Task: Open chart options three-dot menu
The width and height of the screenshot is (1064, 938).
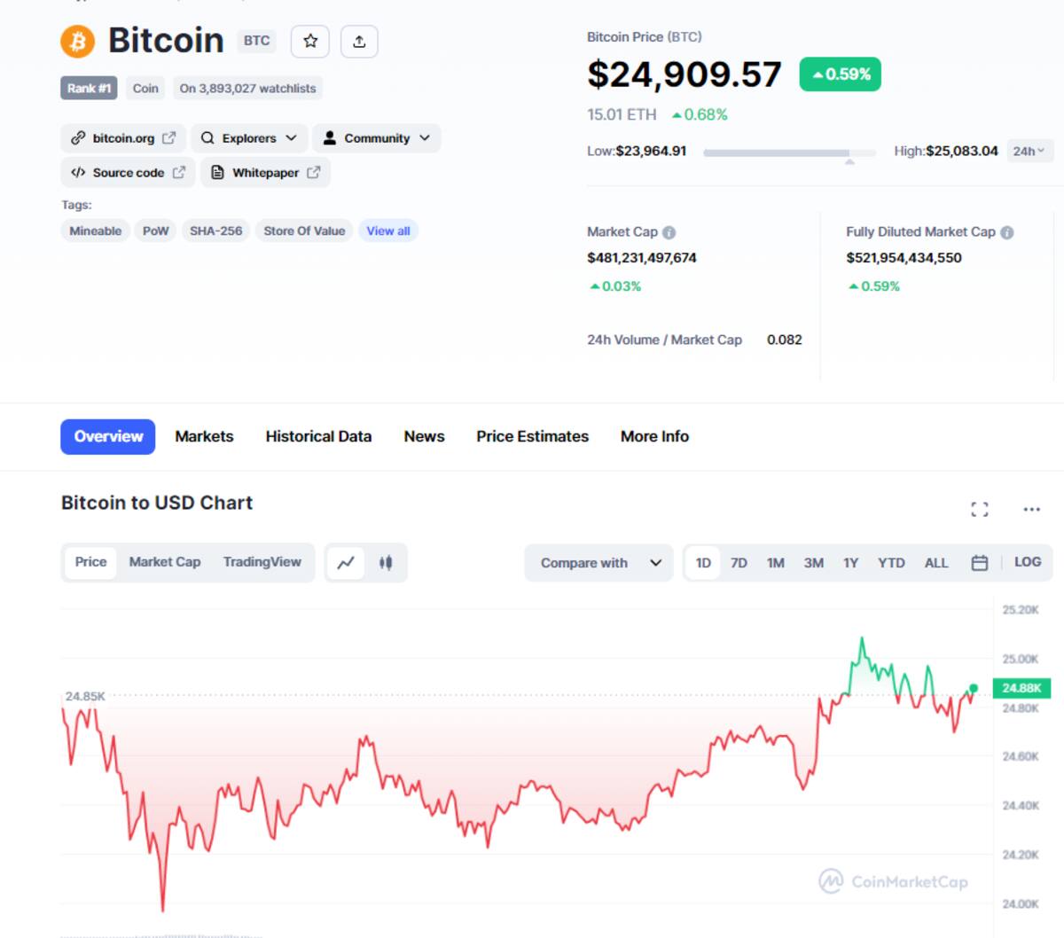Action: tap(1031, 509)
